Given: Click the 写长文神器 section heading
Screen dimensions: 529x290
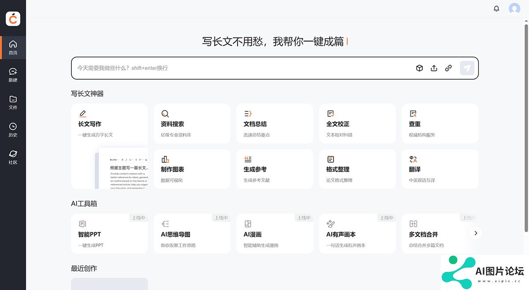Looking at the screenshot, I should pos(87,94).
